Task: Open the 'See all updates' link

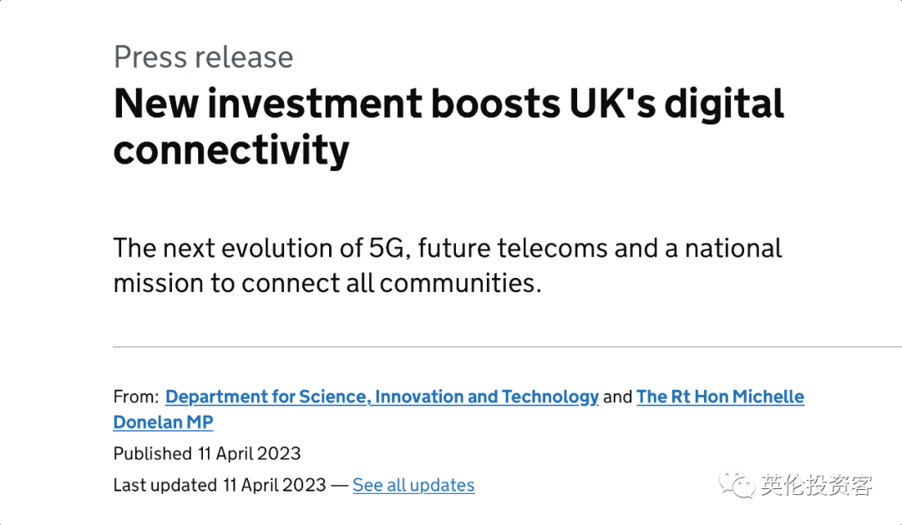Action: 413,485
